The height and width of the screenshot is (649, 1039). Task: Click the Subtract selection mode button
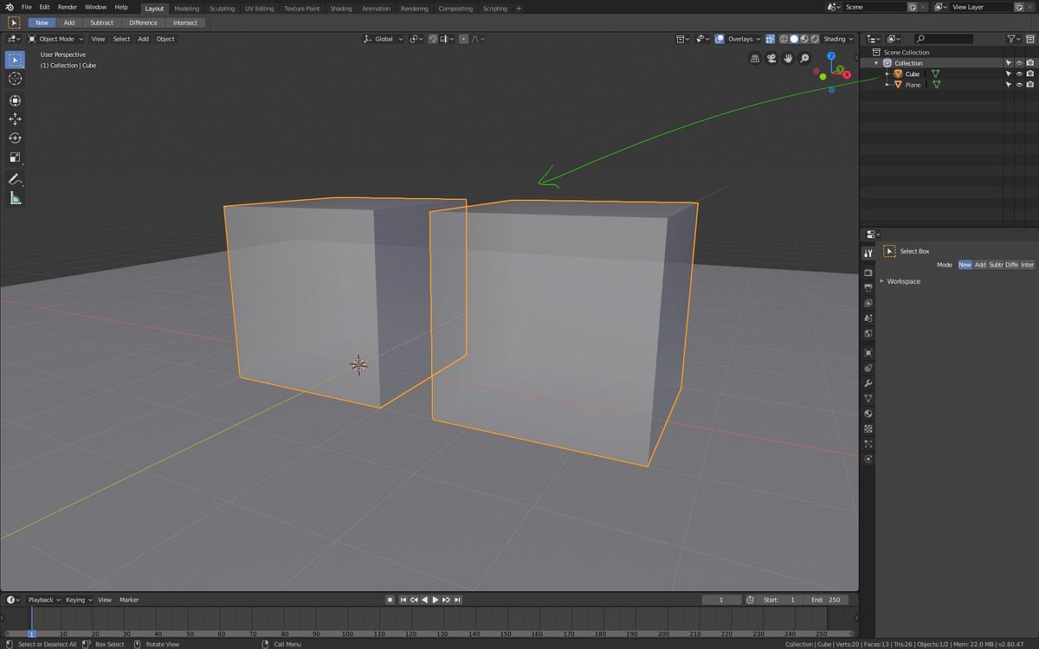click(x=101, y=22)
